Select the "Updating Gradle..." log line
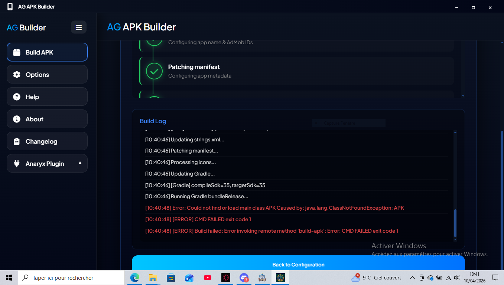This screenshot has height=285, width=504. click(180, 174)
